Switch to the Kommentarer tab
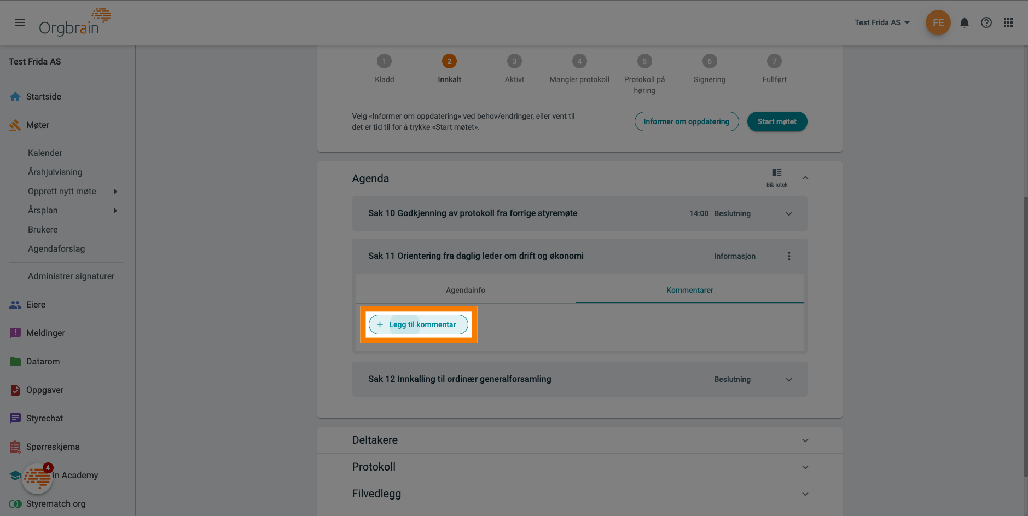 pos(690,290)
